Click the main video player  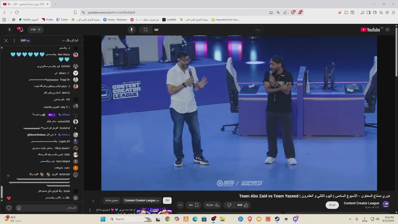[x=239, y=113]
